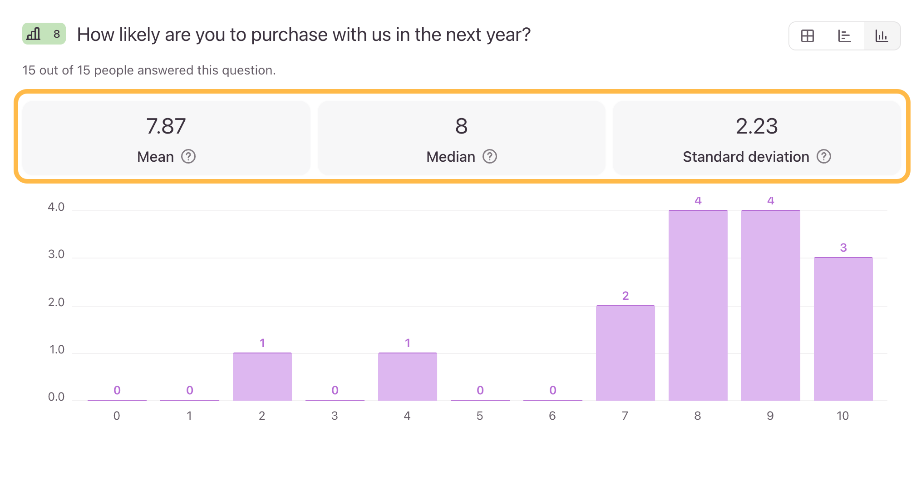Click the question title text

(x=304, y=35)
